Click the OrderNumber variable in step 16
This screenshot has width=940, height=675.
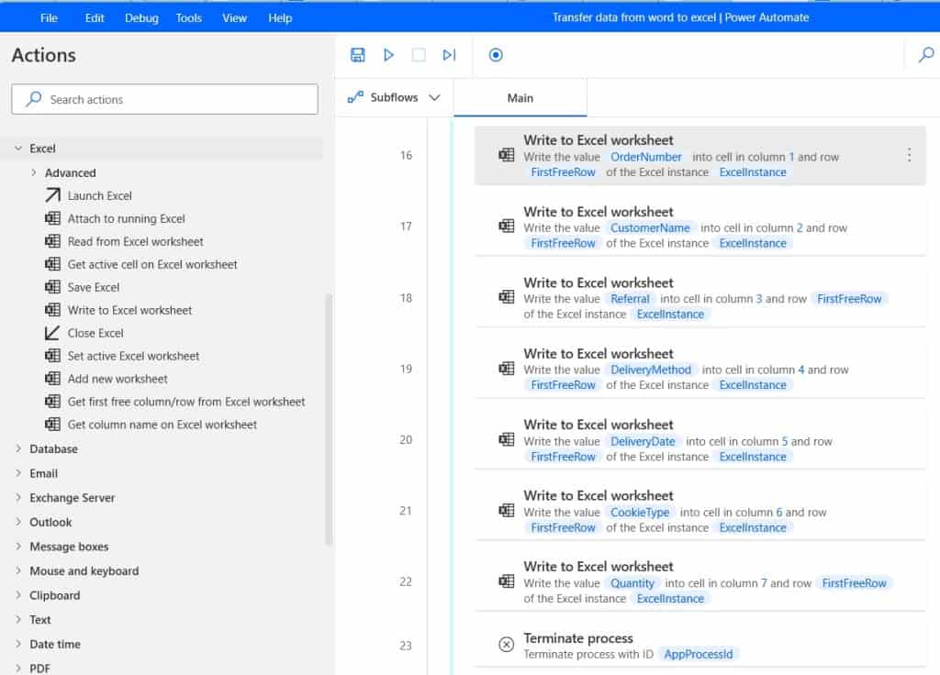tap(645, 157)
